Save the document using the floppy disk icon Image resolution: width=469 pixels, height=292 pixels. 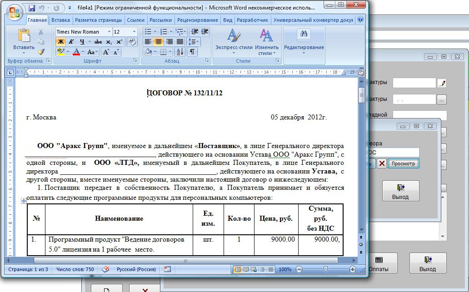(x=32, y=8)
